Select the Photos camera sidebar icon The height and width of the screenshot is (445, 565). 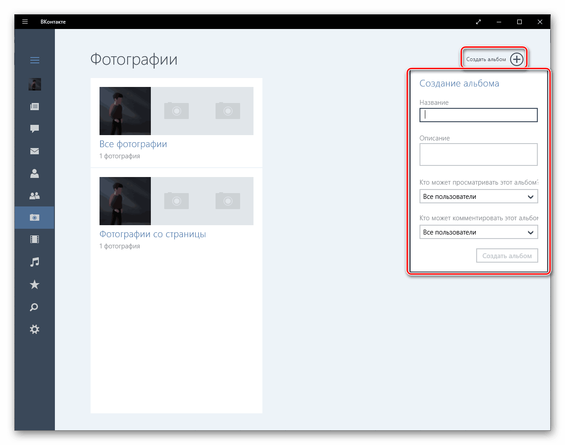35,218
